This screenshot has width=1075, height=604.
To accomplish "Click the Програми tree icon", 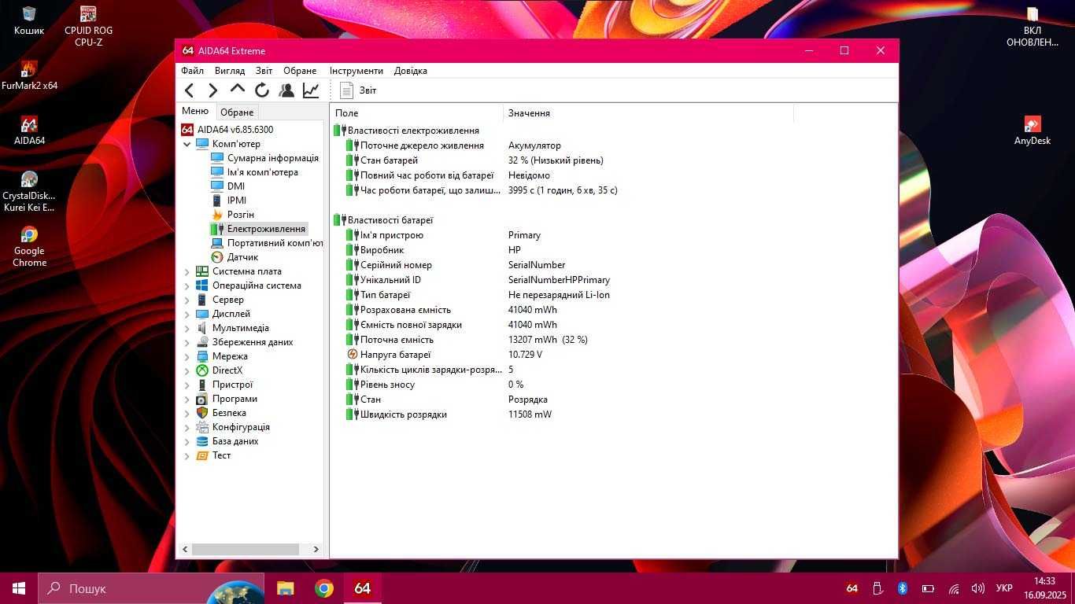I will [x=202, y=399].
